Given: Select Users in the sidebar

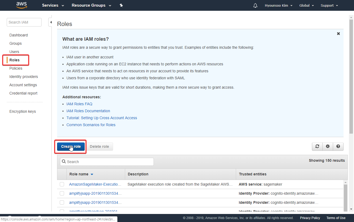Looking at the screenshot, I should 14,52.
